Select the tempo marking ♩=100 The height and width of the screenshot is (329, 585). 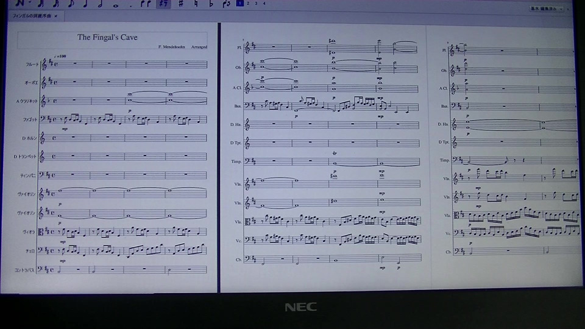(x=60, y=56)
